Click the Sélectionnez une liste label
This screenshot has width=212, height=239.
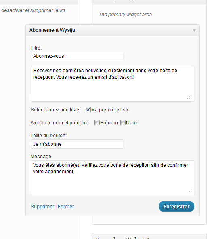coord(55,110)
